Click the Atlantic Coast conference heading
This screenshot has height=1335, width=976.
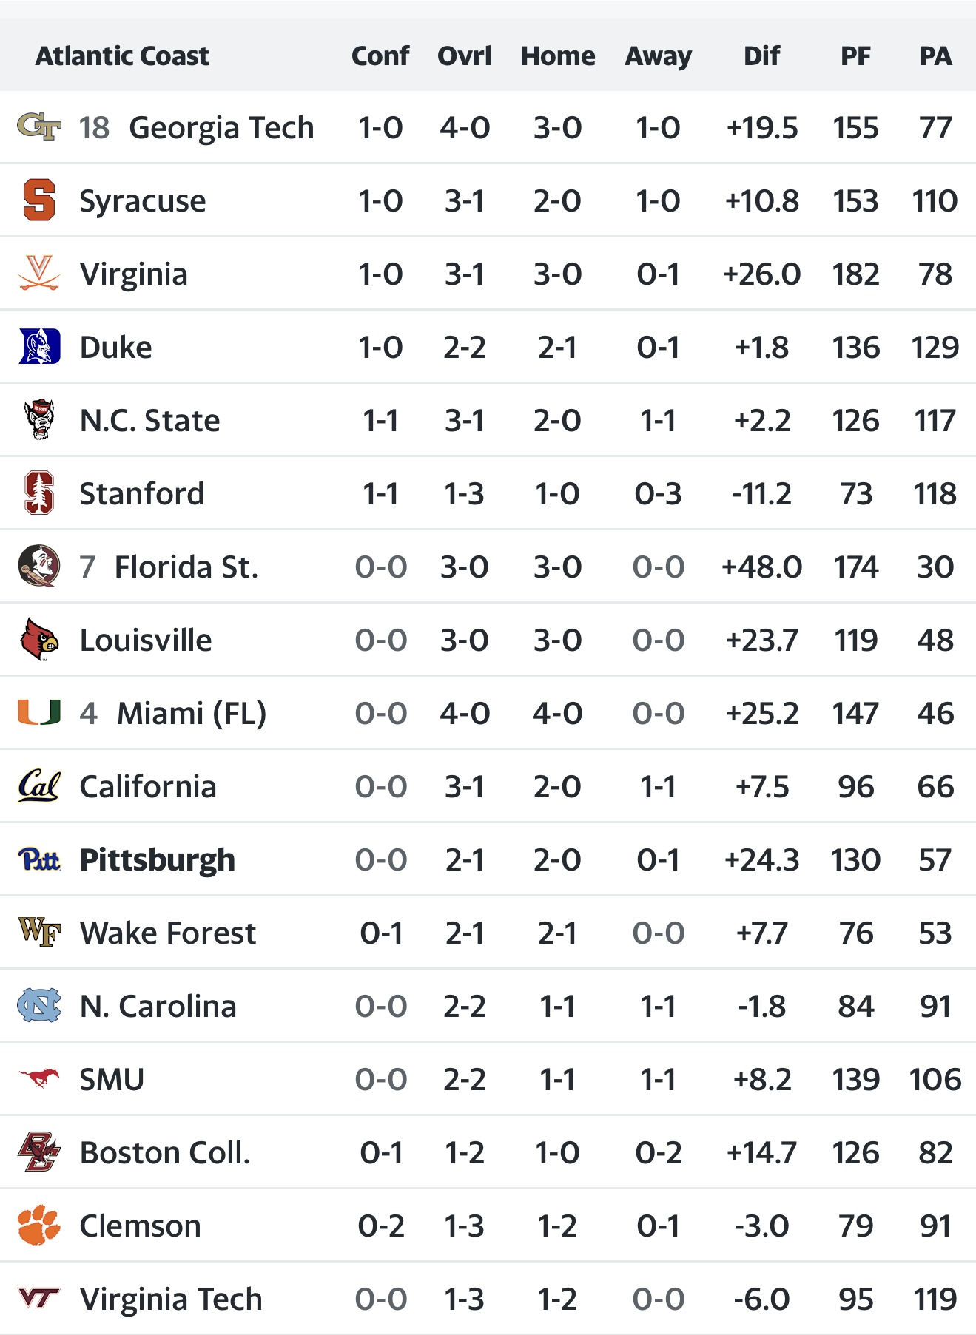[123, 56]
